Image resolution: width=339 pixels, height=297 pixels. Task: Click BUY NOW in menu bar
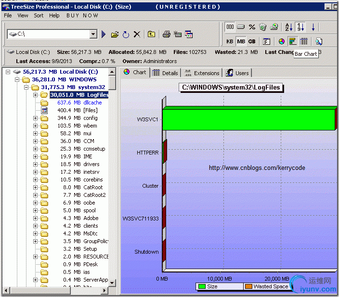pyautogui.click(x=82, y=15)
